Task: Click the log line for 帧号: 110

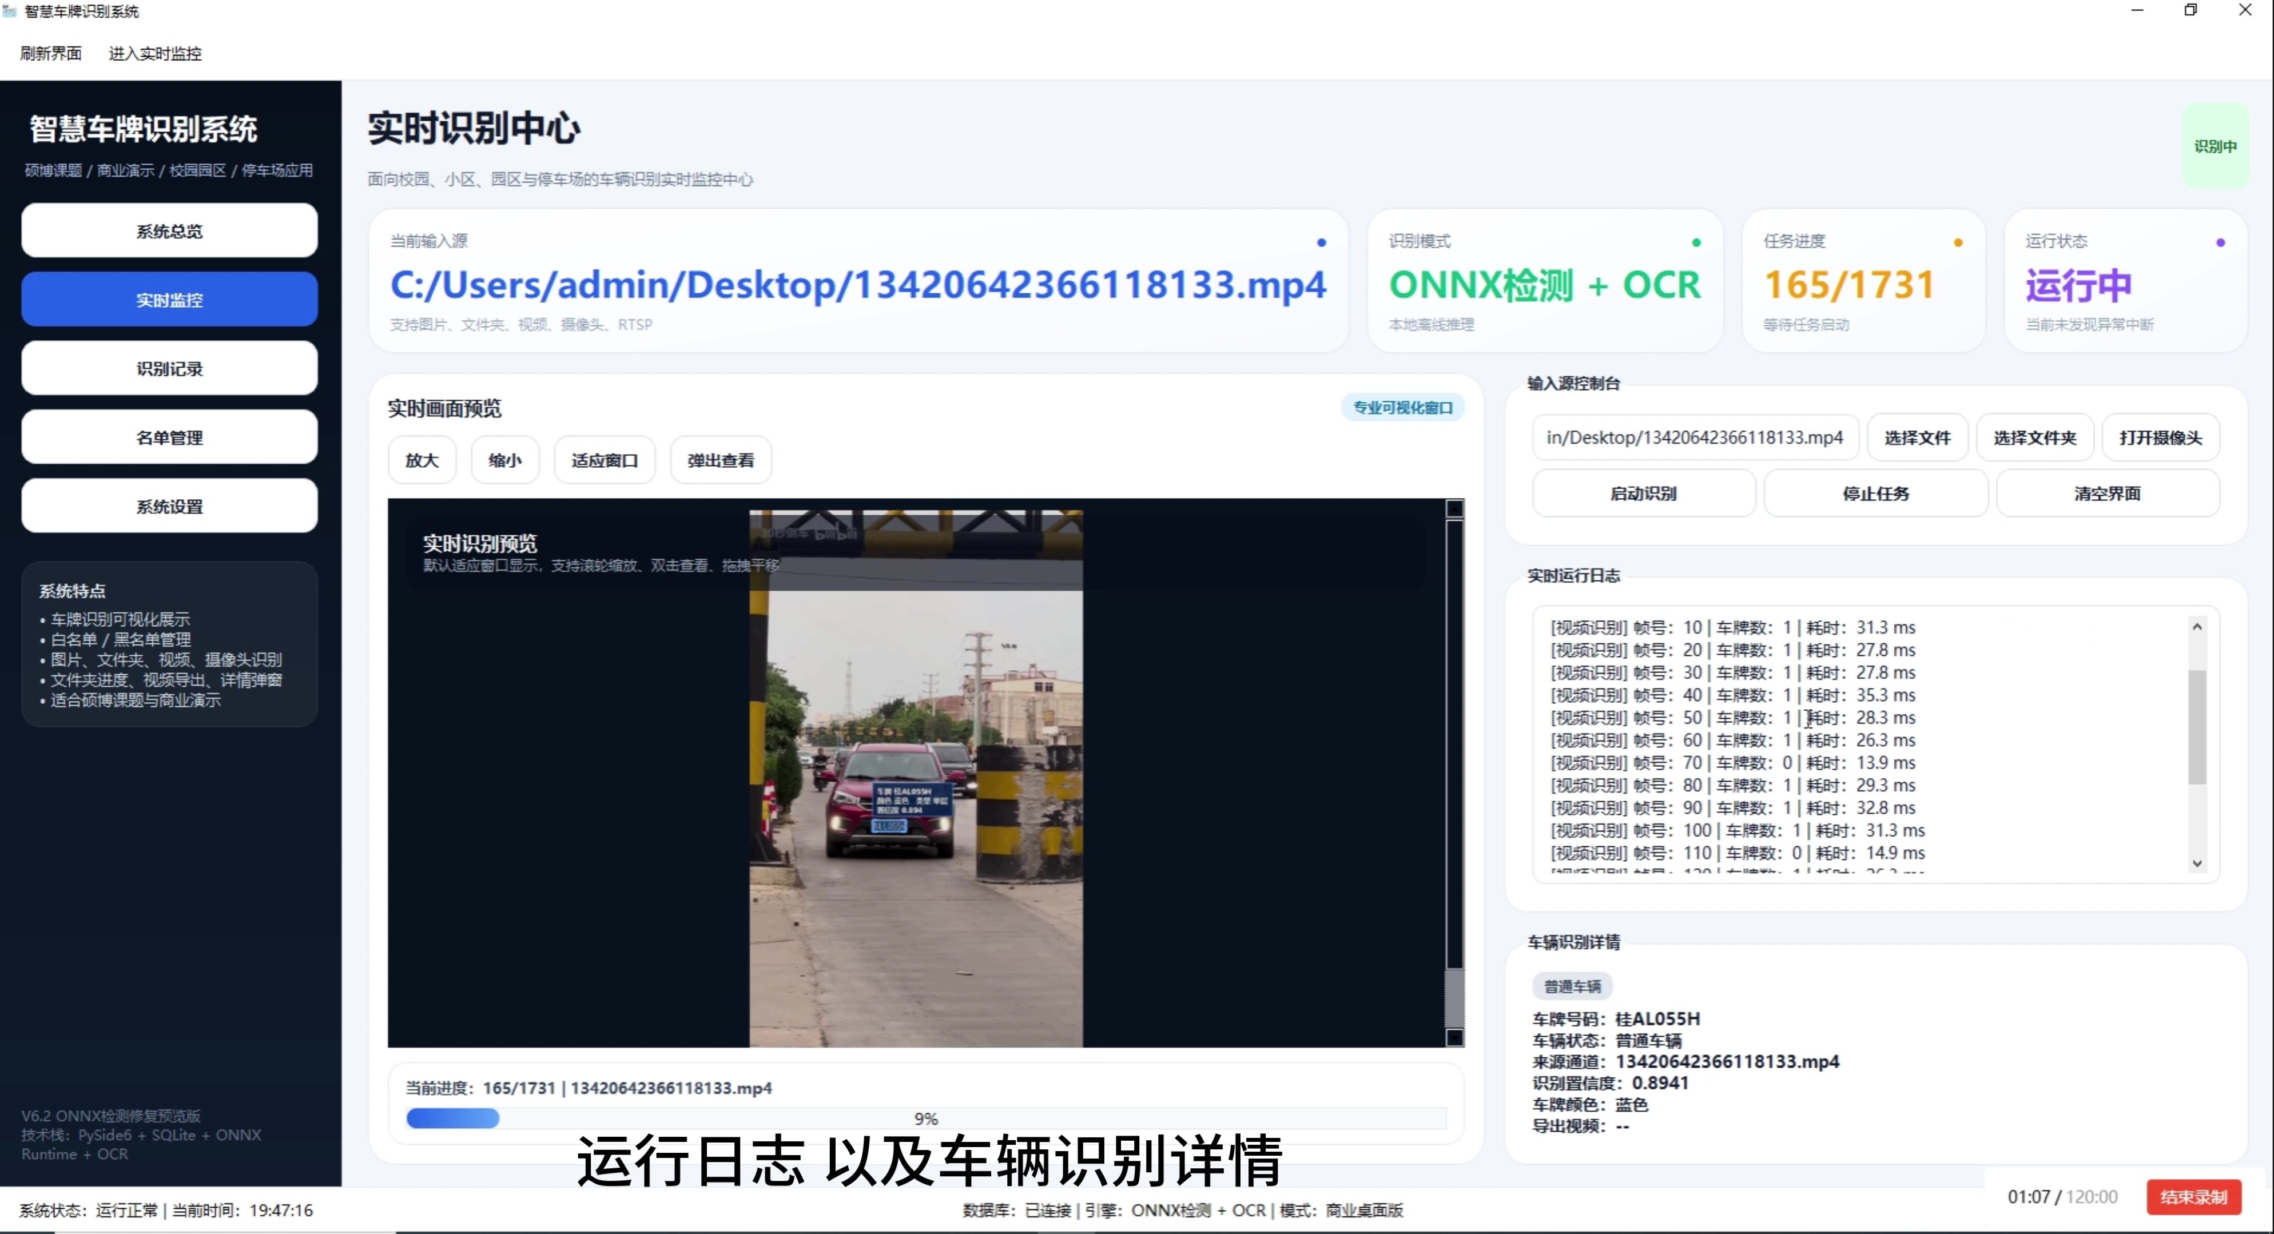Action: pos(1738,853)
